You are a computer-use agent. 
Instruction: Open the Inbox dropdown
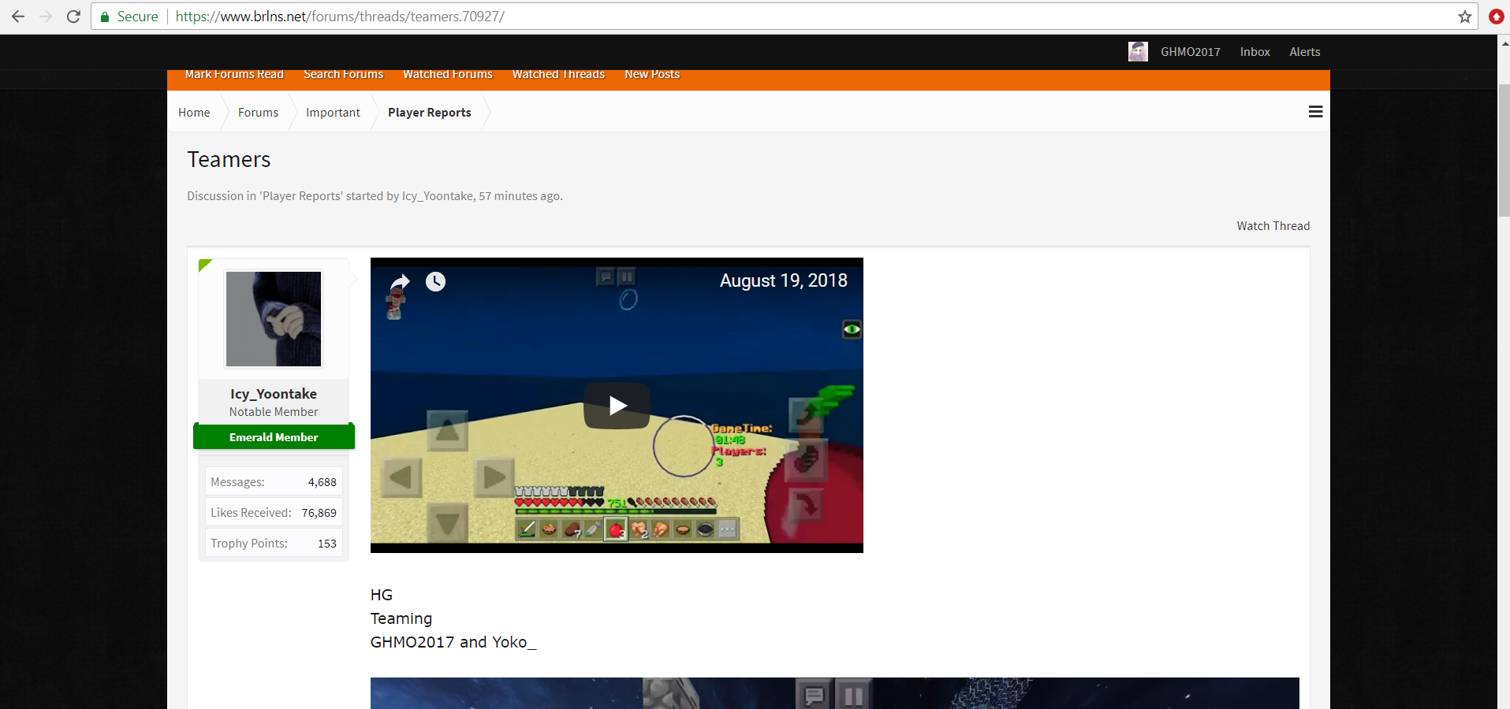pyautogui.click(x=1255, y=52)
